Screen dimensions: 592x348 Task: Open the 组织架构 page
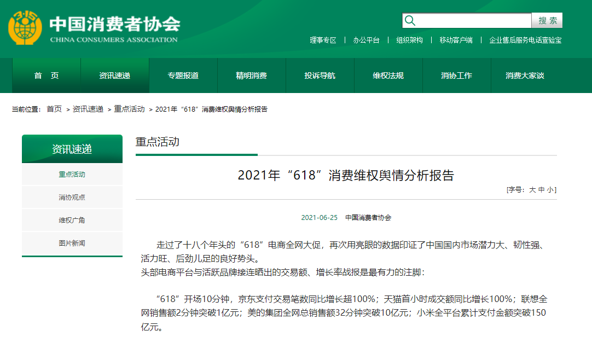[409, 40]
